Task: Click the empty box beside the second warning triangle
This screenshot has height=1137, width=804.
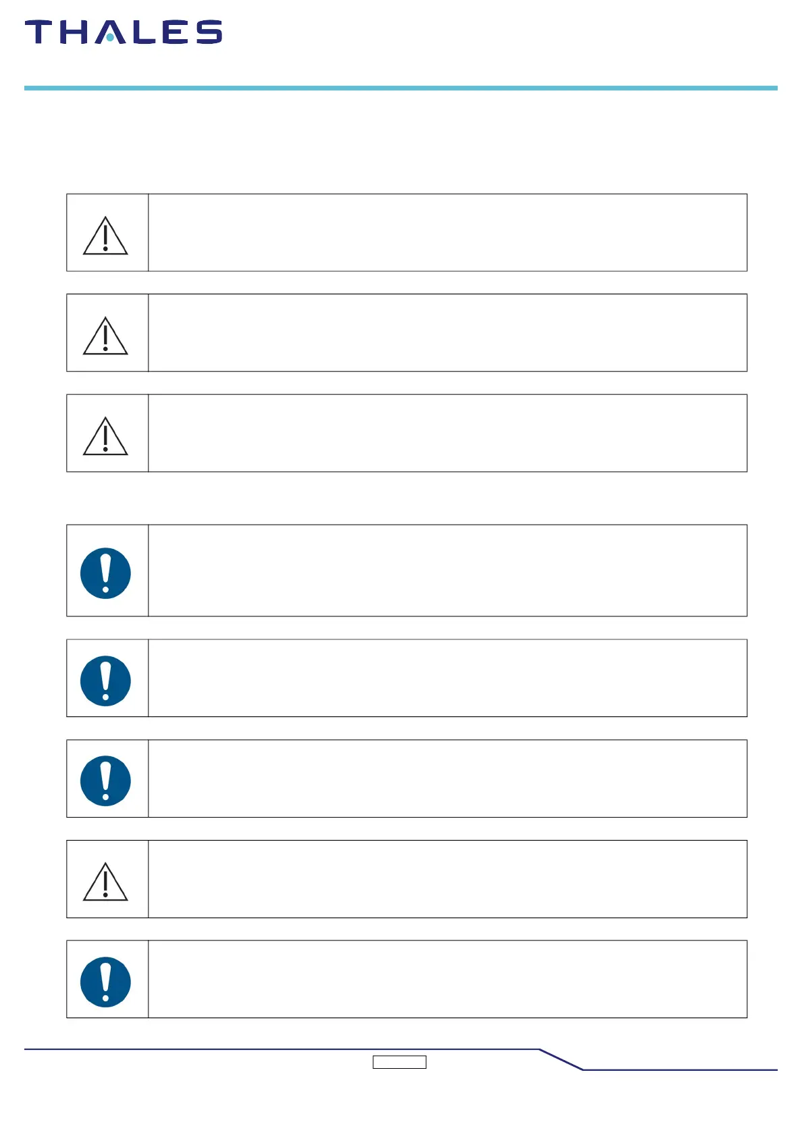Action: click(x=447, y=333)
